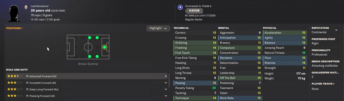Screen dimensions: 344x101
Task: Select the highlighted striker position dot on pitch
Action: coord(105,47)
